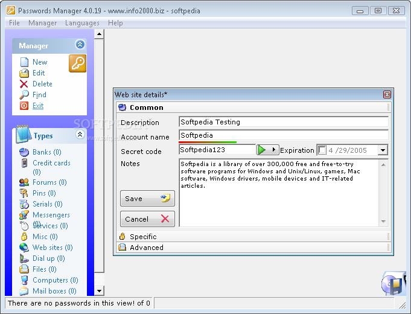Click the Misc padlock icon
The height and width of the screenshot is (314, 411).
24,237
